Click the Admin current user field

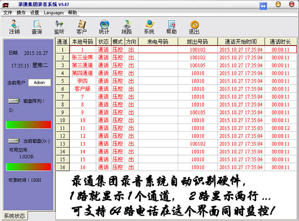39,83
